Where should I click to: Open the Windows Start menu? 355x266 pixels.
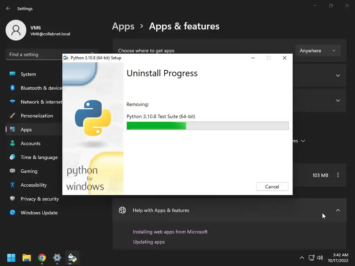(x=11, y=258)
